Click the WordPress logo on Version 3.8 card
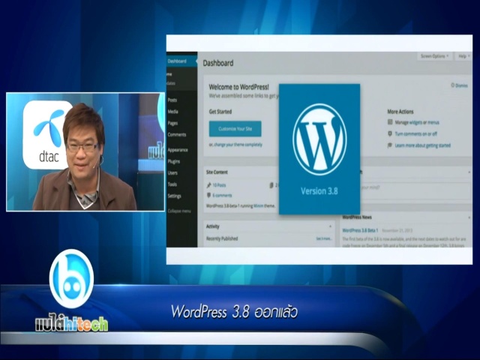 coord(319,139)
